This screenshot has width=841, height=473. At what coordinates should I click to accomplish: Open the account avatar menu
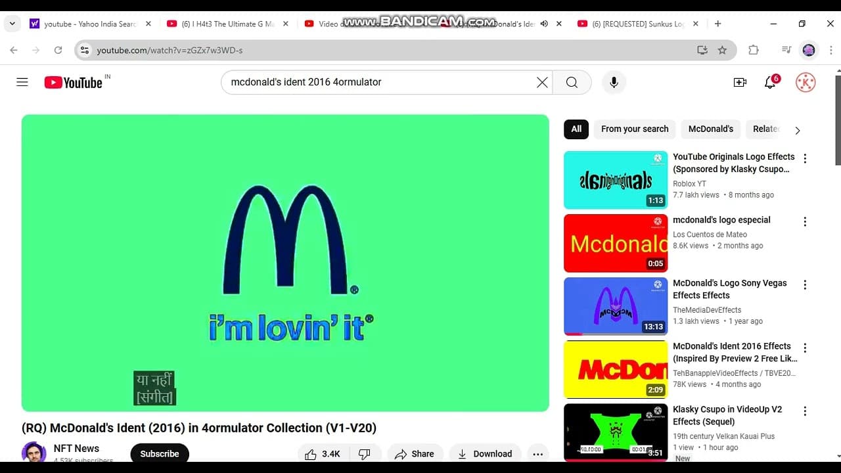coord(806,82)
